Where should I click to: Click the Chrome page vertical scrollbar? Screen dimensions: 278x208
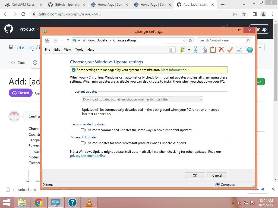(276, 63)
